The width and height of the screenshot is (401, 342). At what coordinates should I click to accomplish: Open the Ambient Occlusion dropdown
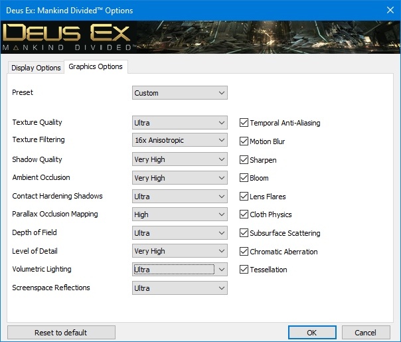[x=180, y=178]
